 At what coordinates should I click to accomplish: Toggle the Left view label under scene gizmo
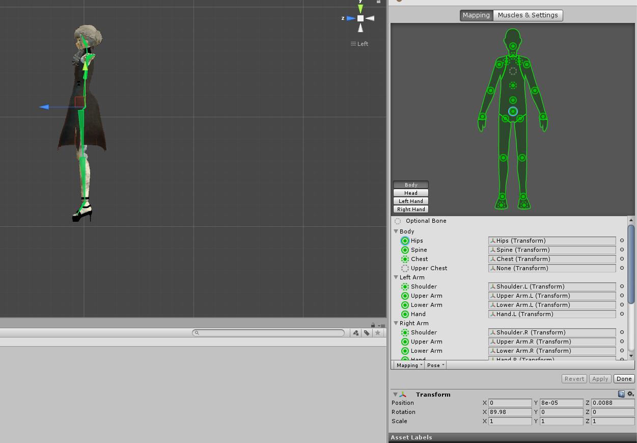[x=359, y=44]
